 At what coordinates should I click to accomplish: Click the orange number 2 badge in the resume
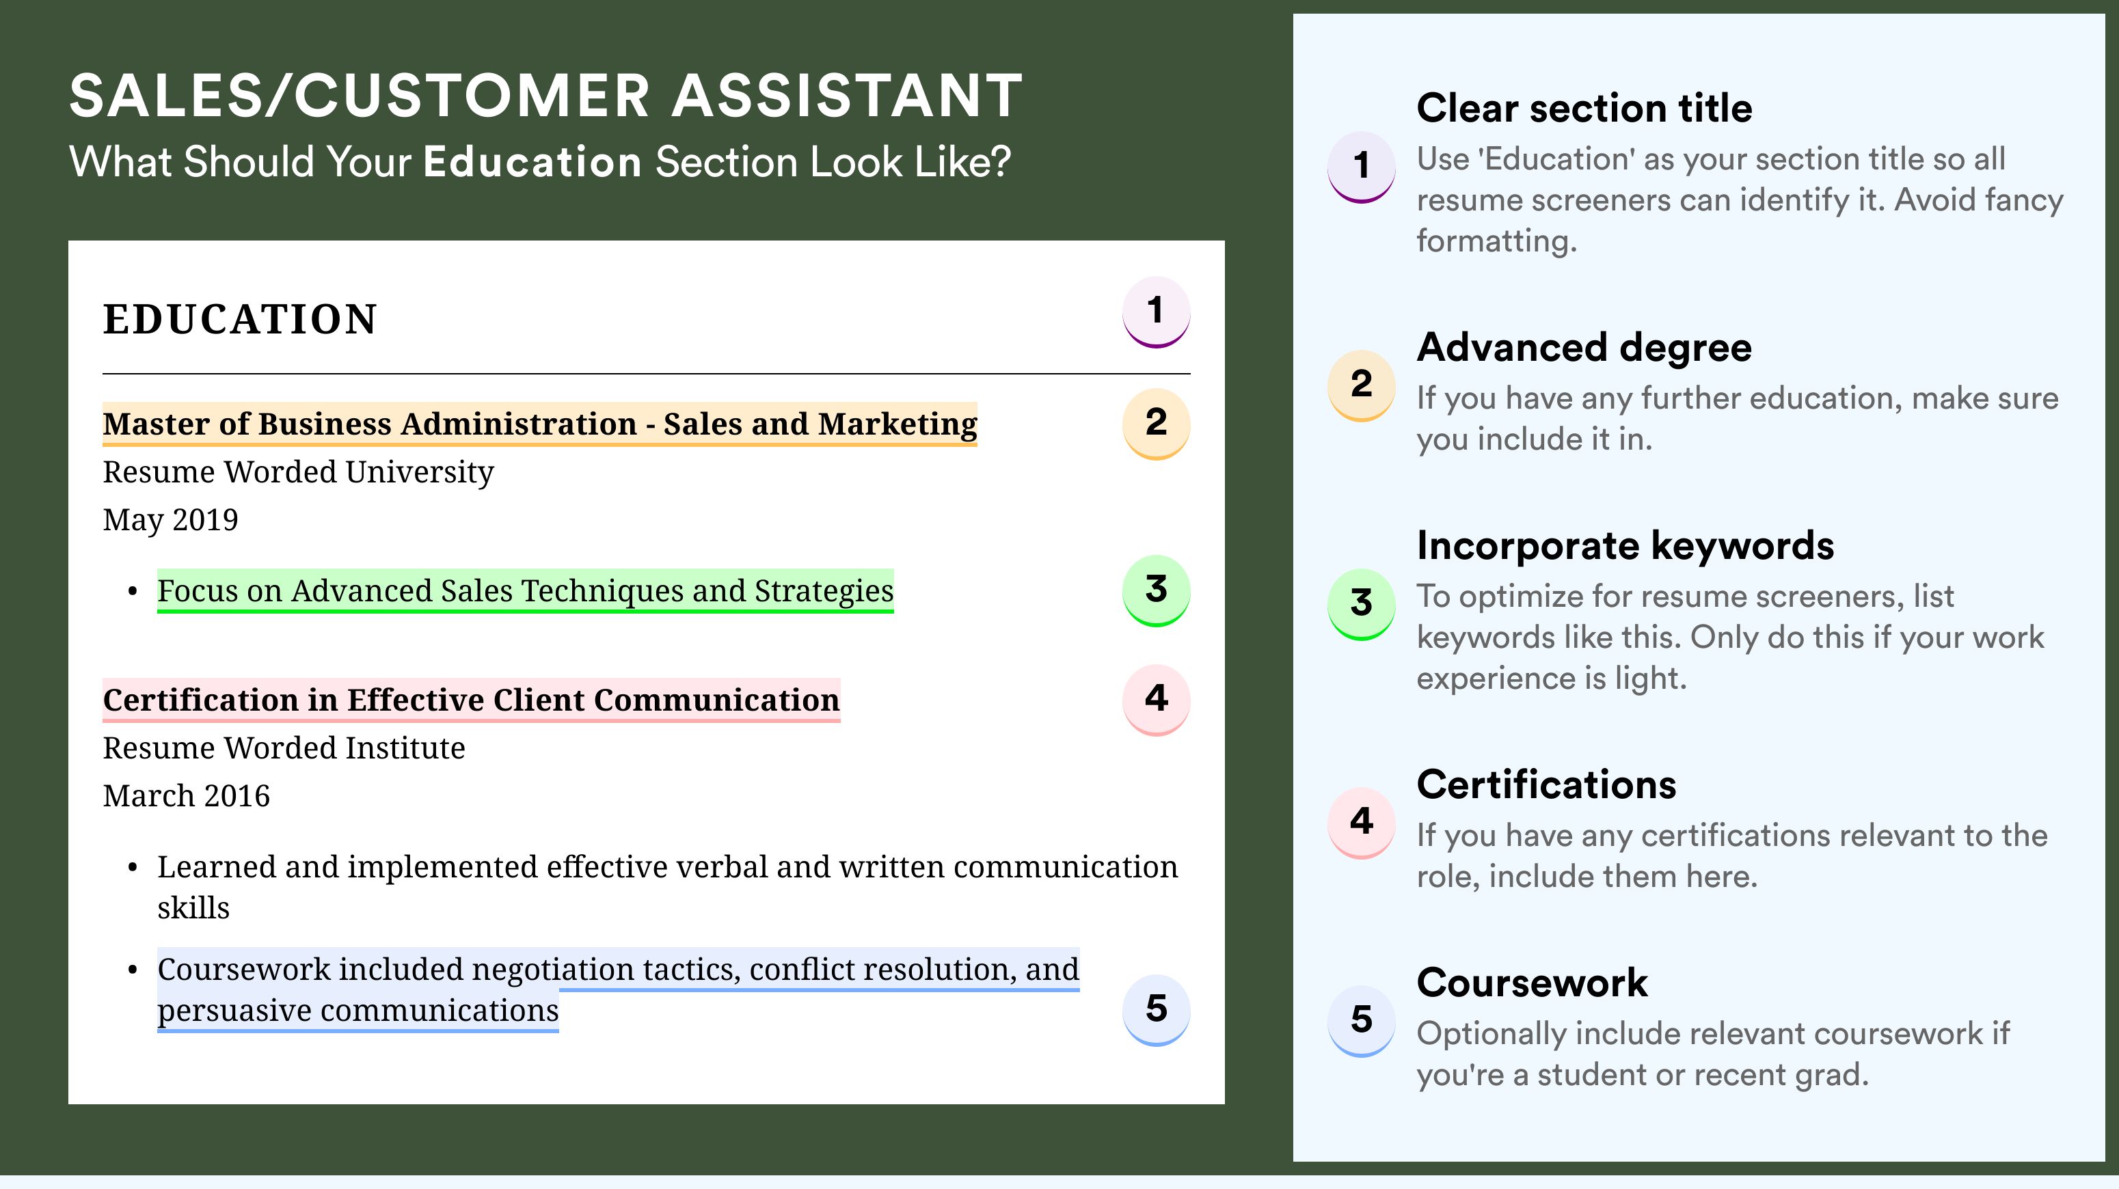click(x=1156, y=424)
